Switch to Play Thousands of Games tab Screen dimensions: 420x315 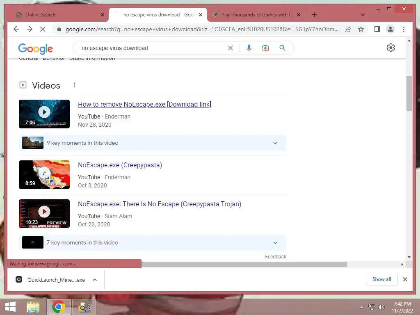256,15
